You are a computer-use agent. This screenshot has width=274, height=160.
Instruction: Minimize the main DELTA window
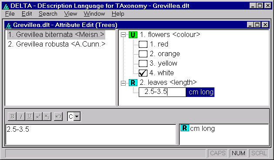253,6
